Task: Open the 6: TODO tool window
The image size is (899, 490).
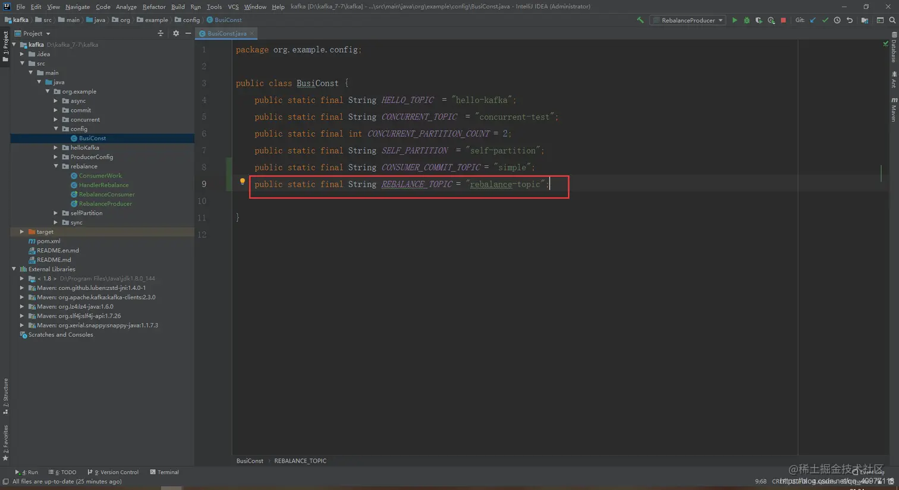Action: tap(62, 472)
